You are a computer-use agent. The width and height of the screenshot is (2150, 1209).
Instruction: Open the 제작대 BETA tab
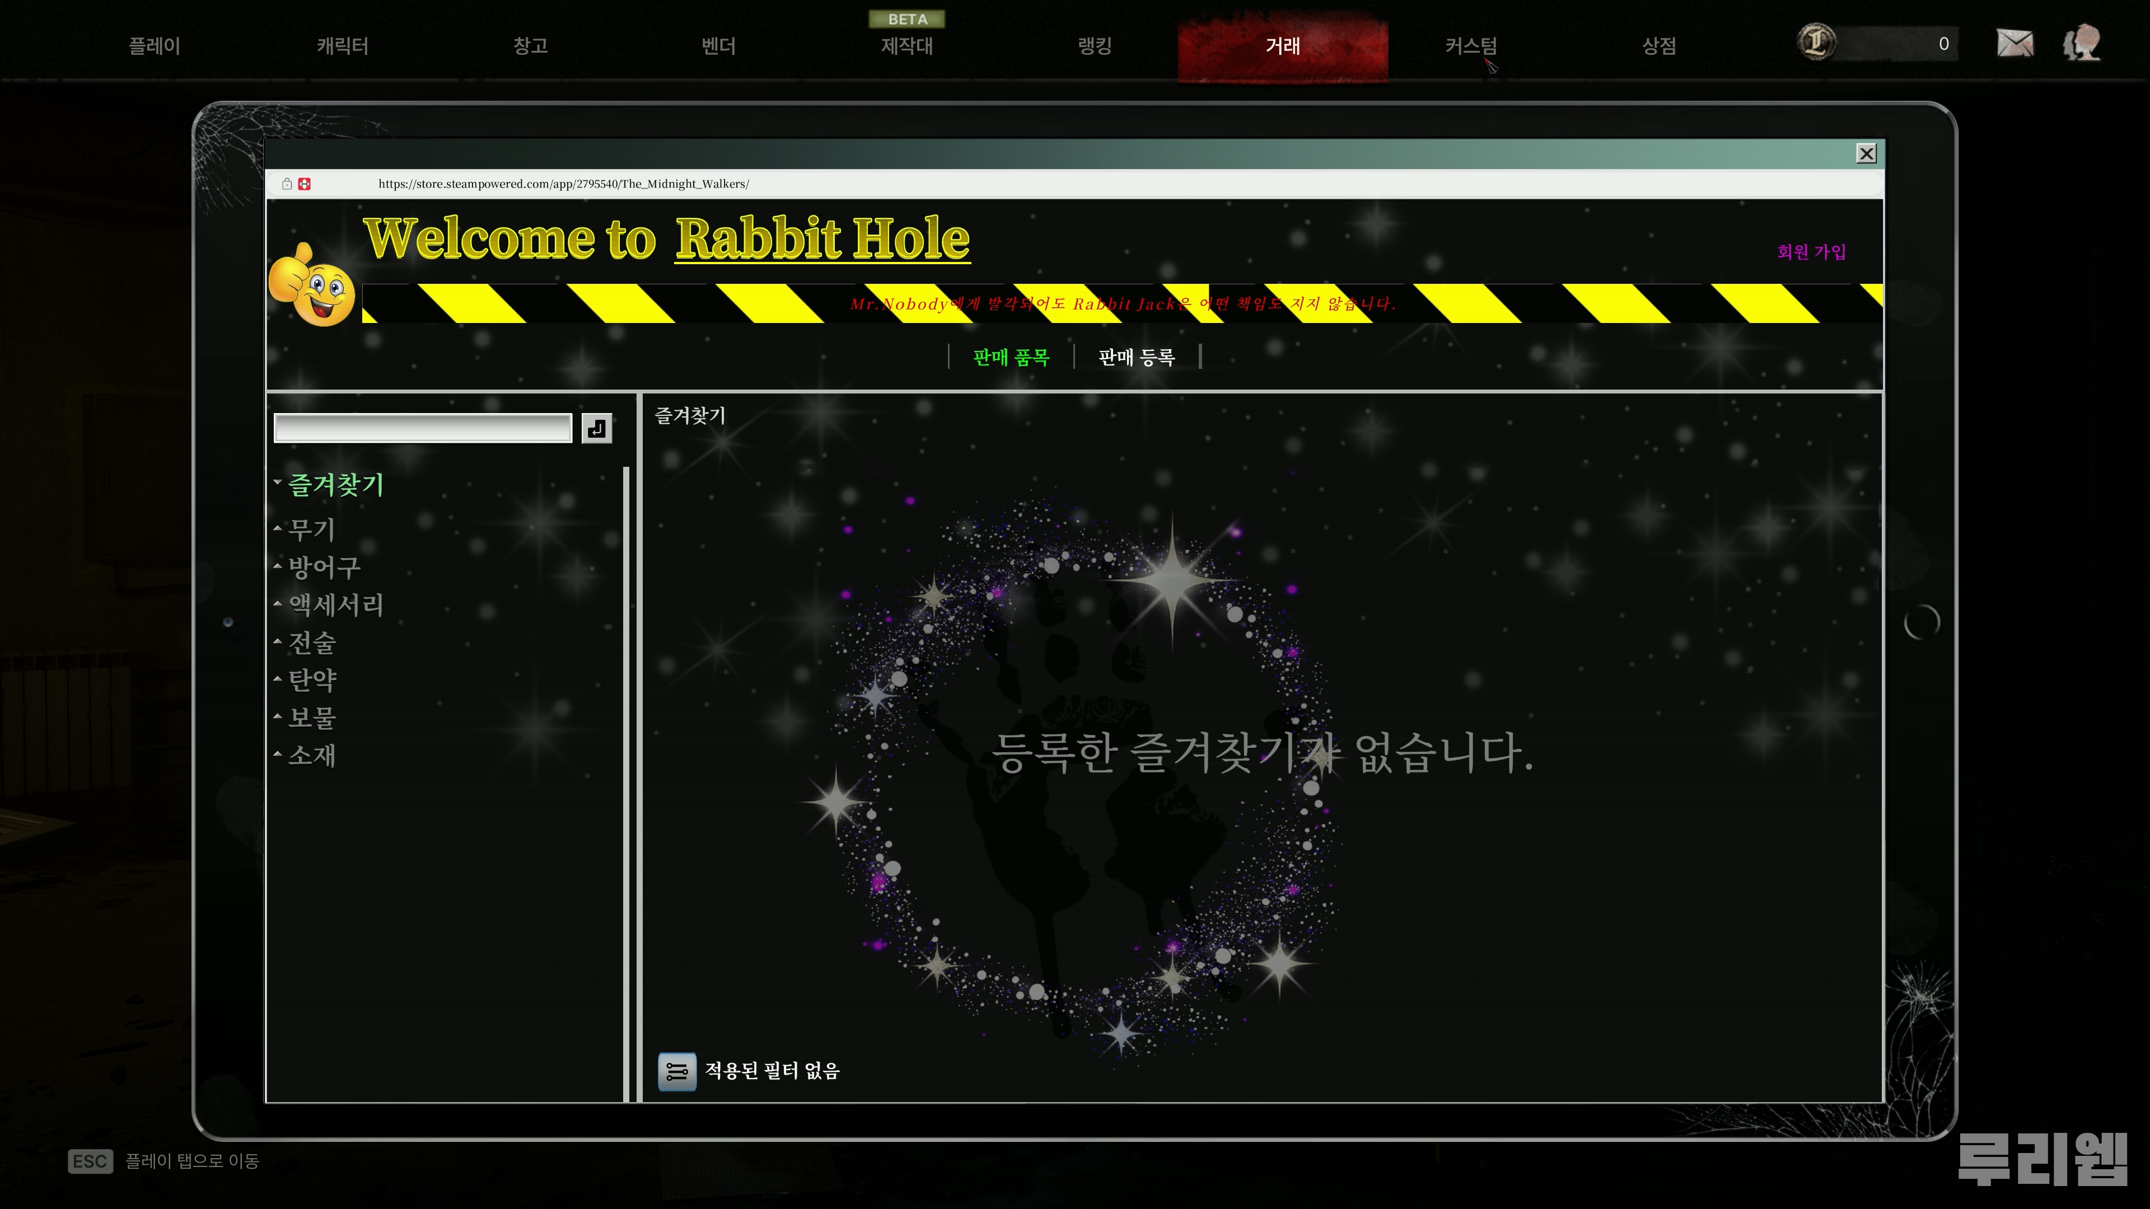tap(907, 46)
